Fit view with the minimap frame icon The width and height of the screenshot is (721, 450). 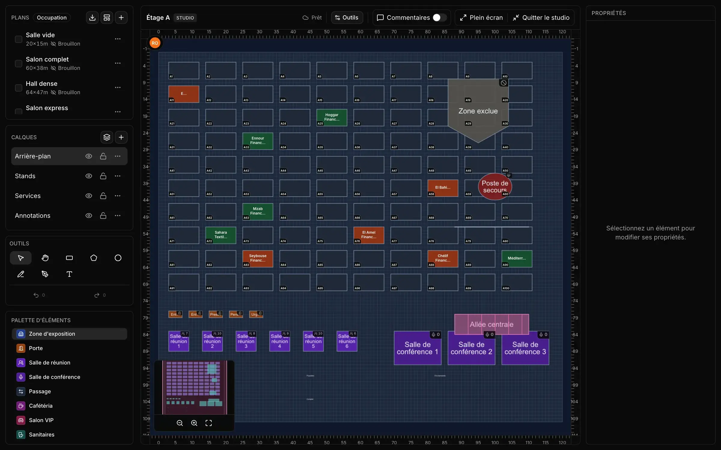(209, 423)
